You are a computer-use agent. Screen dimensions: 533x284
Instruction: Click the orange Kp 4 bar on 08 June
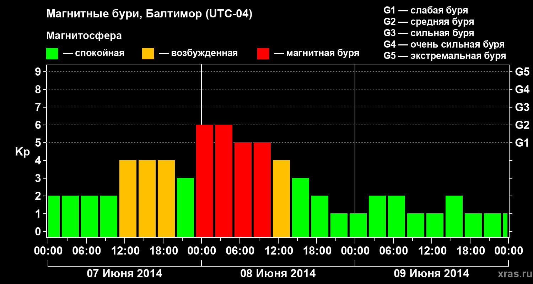(281, 199)
